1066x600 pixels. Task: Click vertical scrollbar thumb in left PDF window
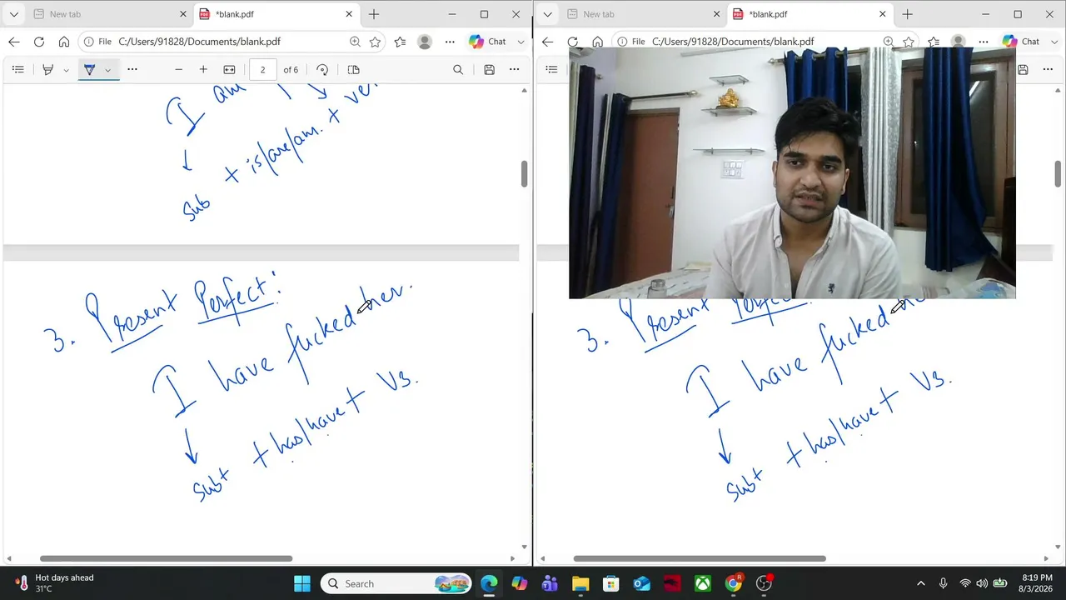[524, 173]
